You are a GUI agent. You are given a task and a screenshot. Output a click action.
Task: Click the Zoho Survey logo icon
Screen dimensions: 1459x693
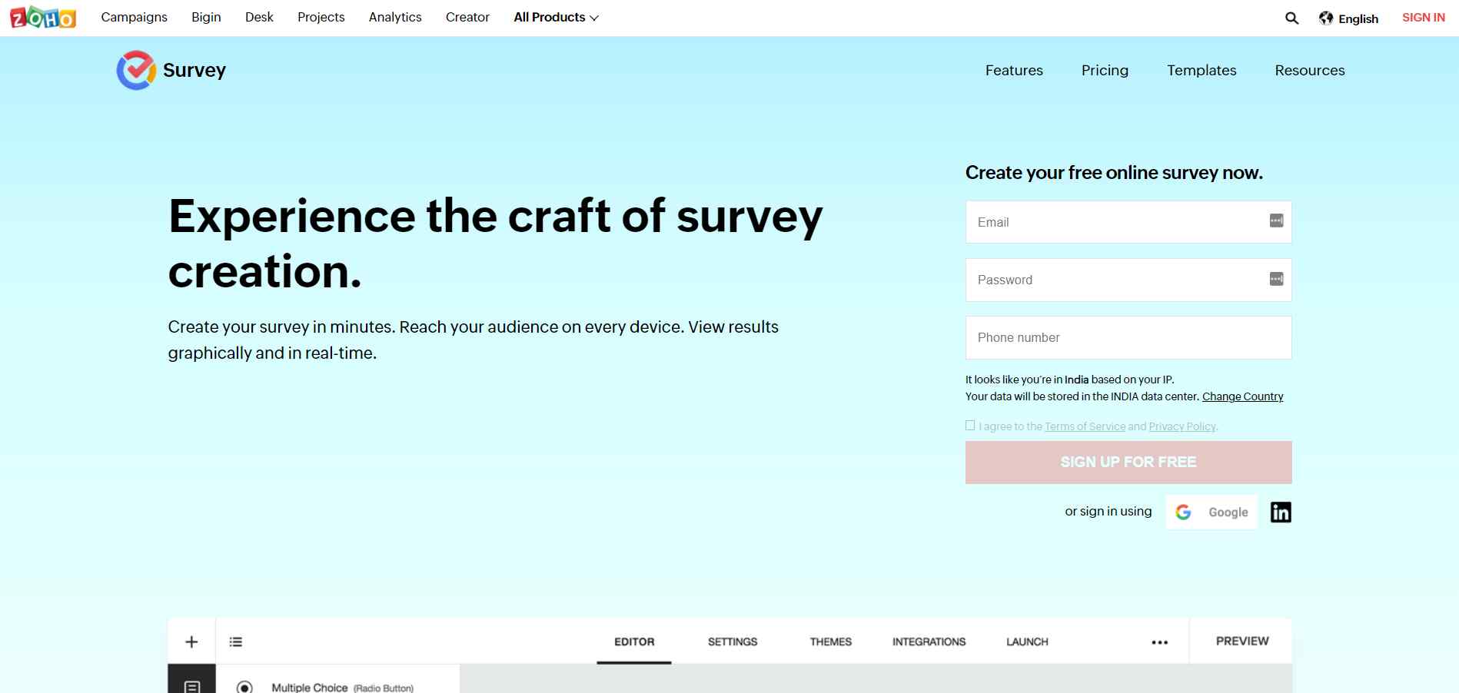click(136, 70)
